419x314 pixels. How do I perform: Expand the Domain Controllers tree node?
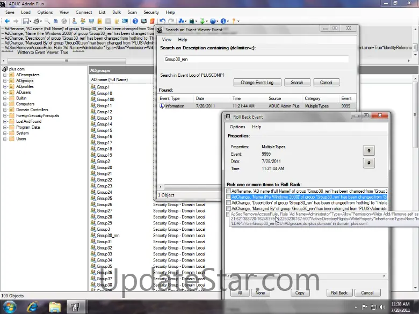coord(4,109)
